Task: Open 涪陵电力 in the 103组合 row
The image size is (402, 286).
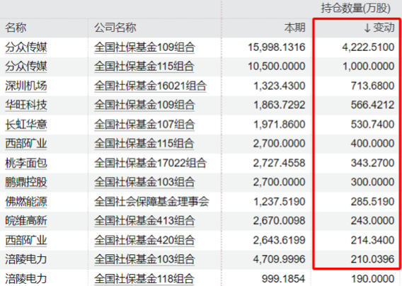Action: pos(26,259)
